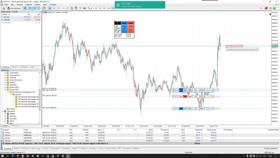
Task: Open the Файл menu
Action: coord(6,4)
